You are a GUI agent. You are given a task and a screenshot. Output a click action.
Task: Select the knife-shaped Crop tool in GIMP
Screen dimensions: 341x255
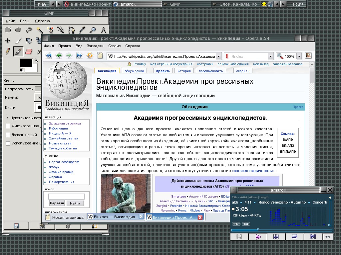18,41
